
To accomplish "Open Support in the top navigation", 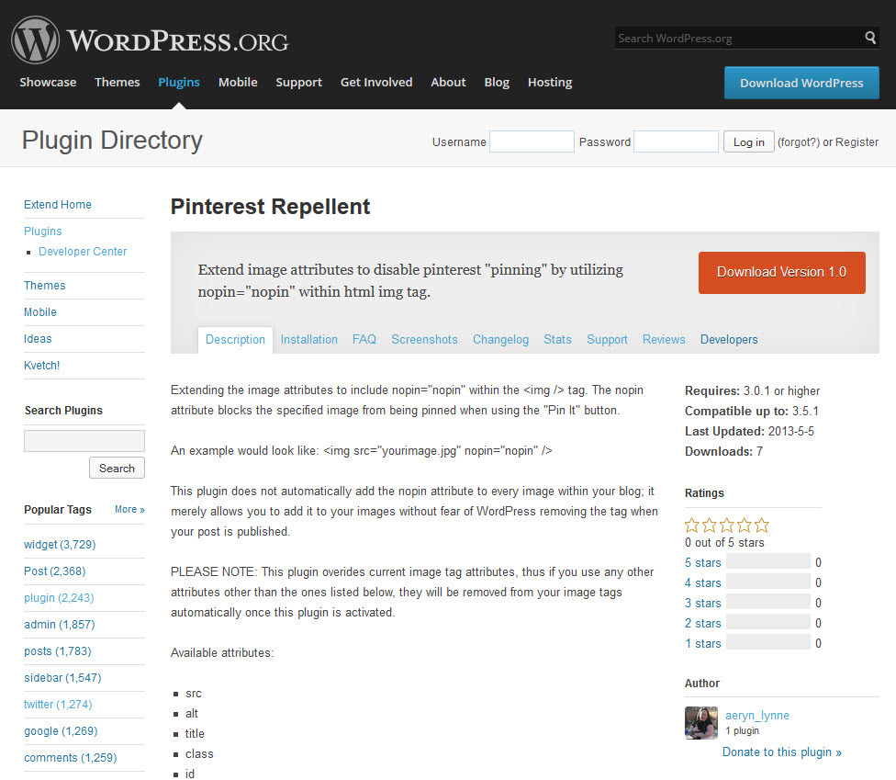I will 299,83.
